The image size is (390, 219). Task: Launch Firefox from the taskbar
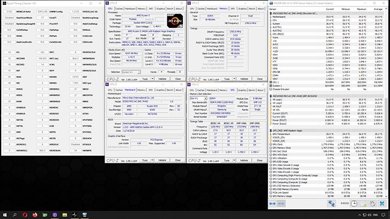tap(35, 215)
